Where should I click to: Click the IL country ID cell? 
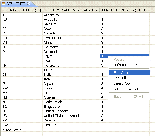coord(22,70)
